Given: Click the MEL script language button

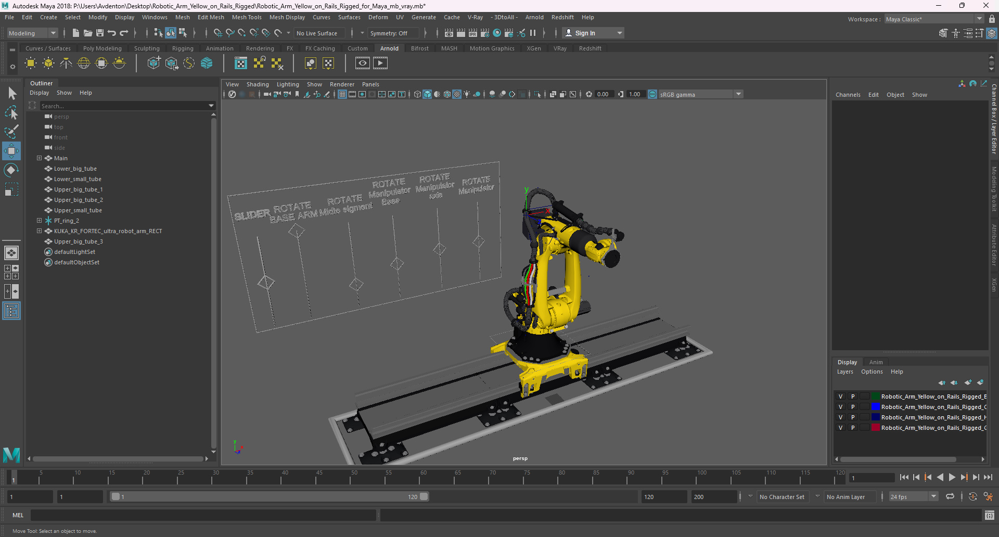Looking at the screenshot, I should pyautogui.click(x=18, y=515).
